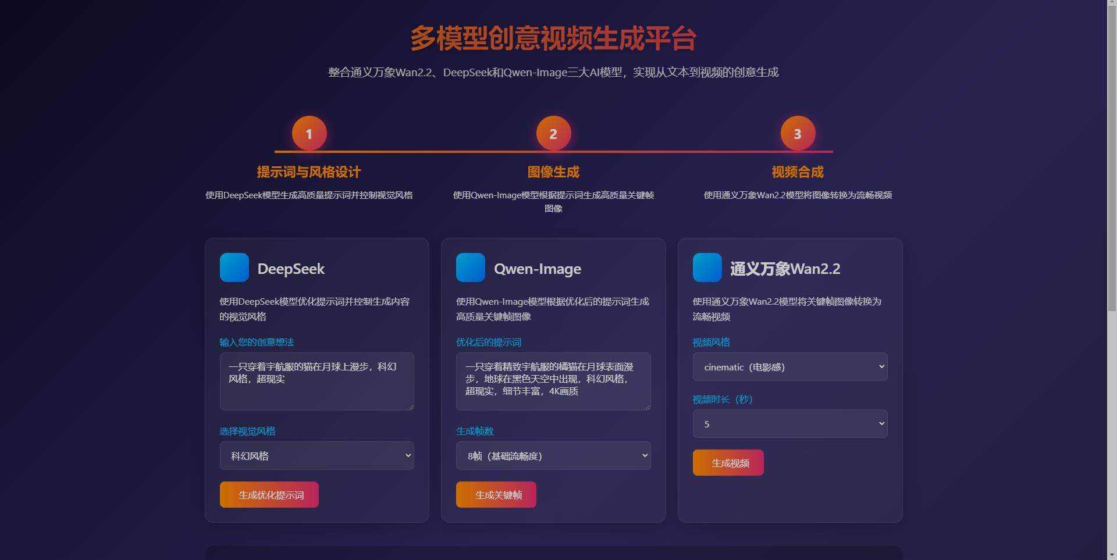Open the 视频时长 dropdown showing 5
The width and height of the screenshot is (1117, 560).
click(x=790, y=424)
